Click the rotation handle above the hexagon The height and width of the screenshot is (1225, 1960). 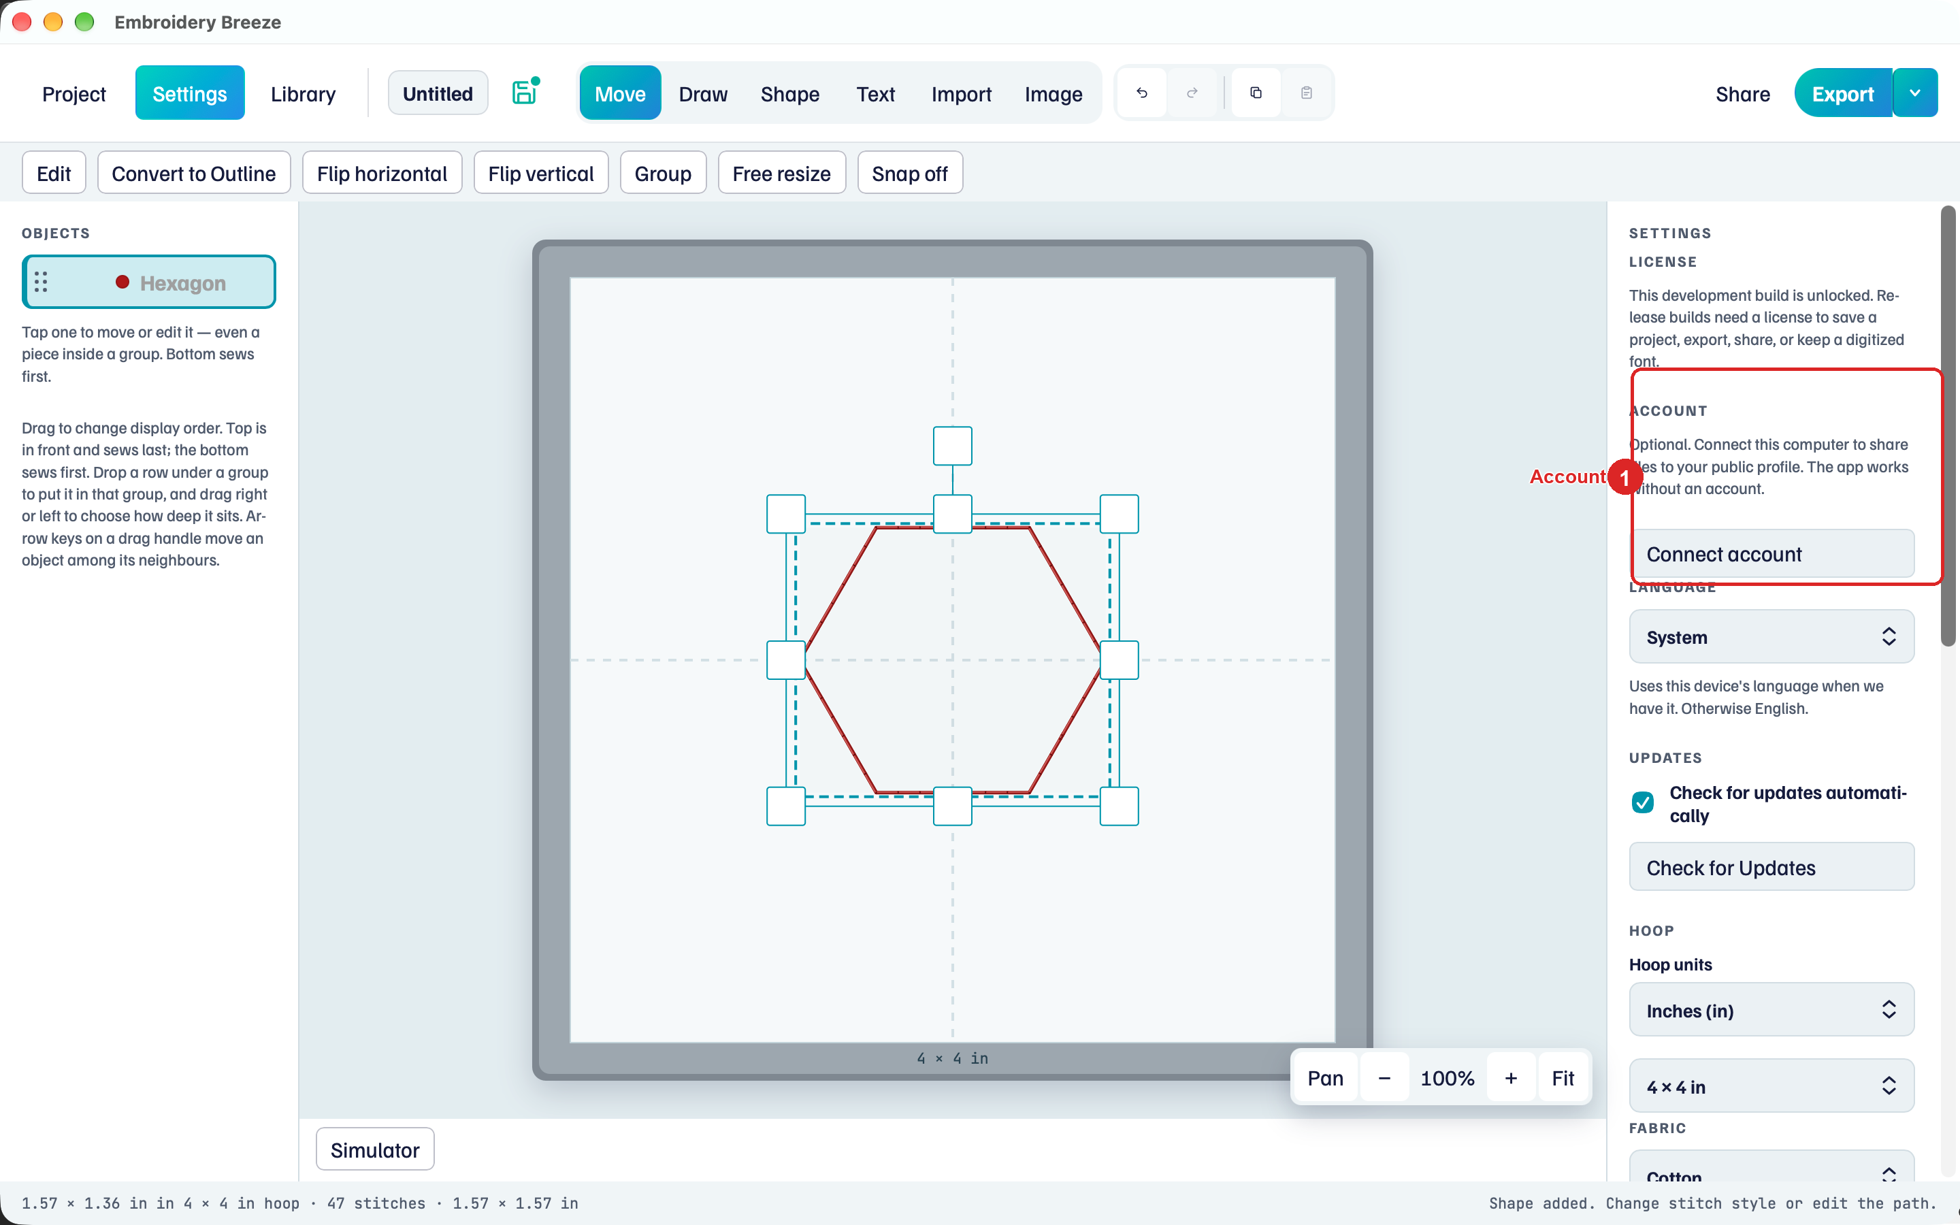click(953, 446)
